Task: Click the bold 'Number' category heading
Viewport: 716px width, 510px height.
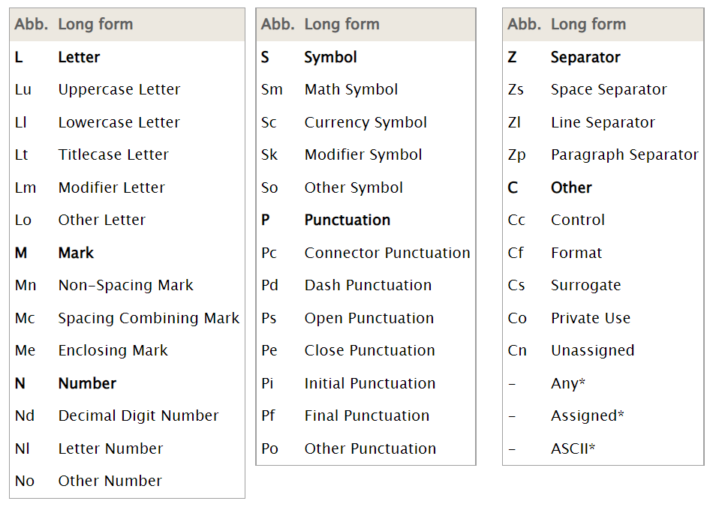Action: pyautogui.click(x=87, y=383)
